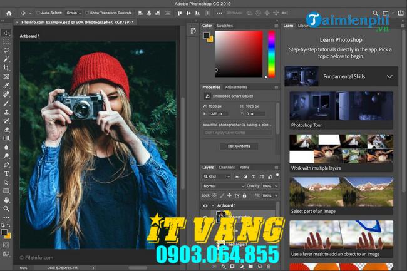
Task: Click Delete layer trash icon
Action: tap(269, 267)
